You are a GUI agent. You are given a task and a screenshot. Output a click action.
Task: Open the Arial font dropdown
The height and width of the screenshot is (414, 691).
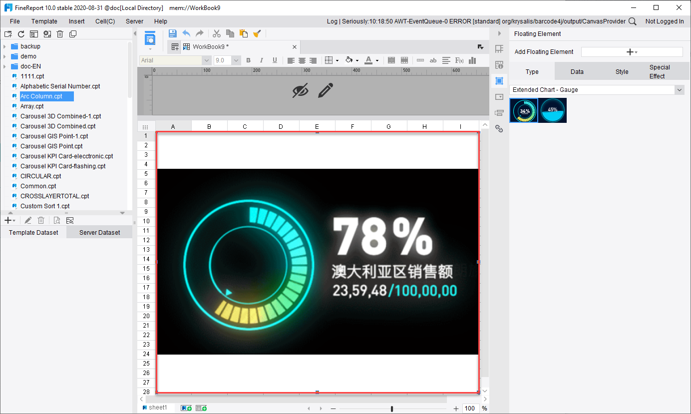[207, 60]
